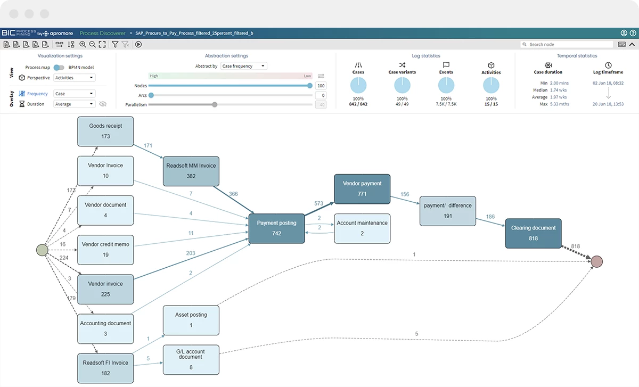Click the Frequency overlay icon

(x=22, y=94)
